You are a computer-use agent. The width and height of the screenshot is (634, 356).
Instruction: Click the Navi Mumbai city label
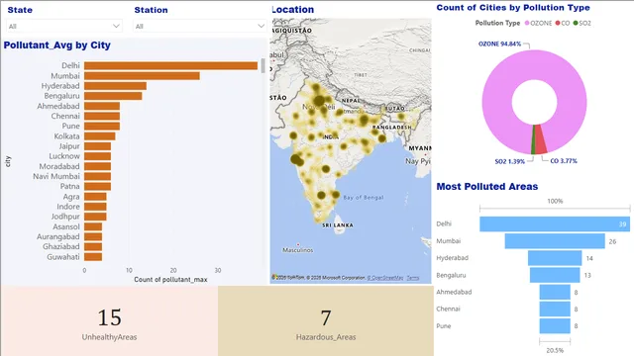pyautogui.click(x=56, y=176)
